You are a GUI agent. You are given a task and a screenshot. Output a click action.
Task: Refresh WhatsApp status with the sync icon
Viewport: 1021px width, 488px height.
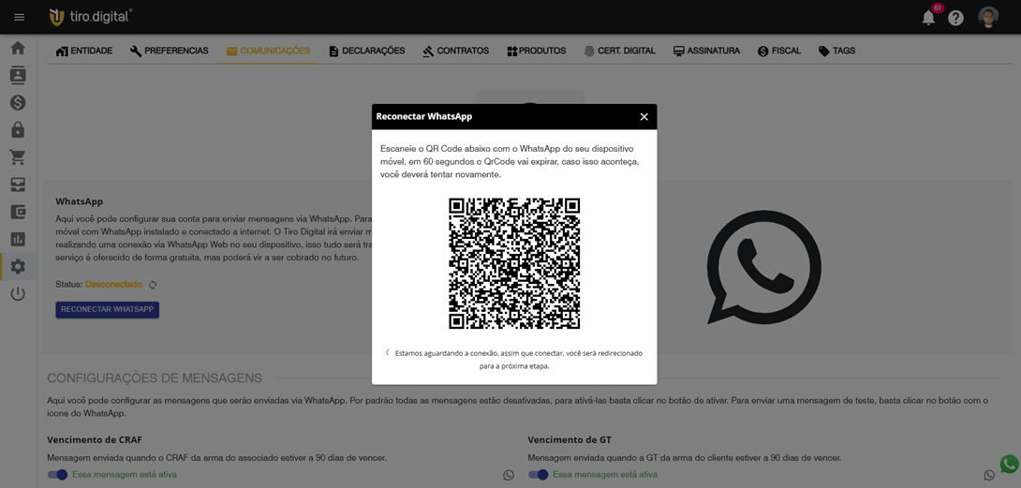tap(153, 285)
